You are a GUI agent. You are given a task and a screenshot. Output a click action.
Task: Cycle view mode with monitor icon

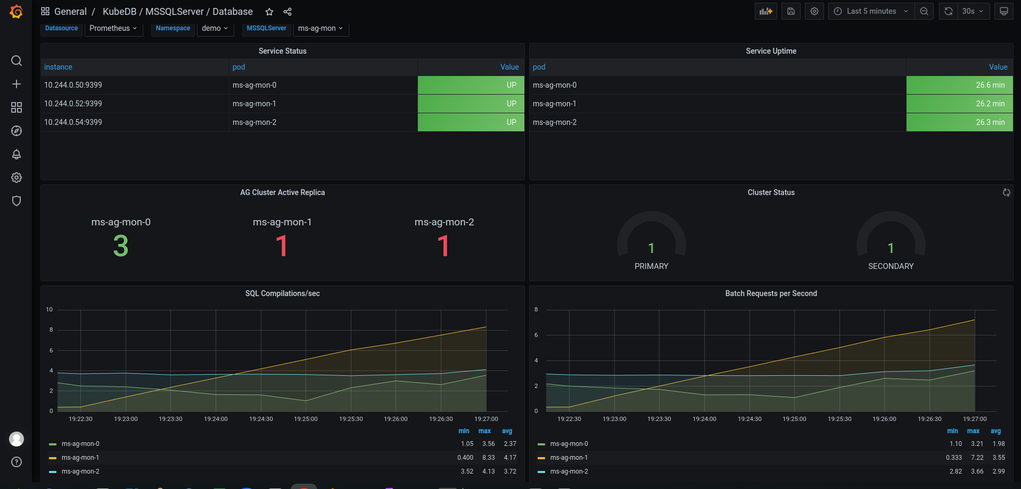click(x=1004, y=11)
